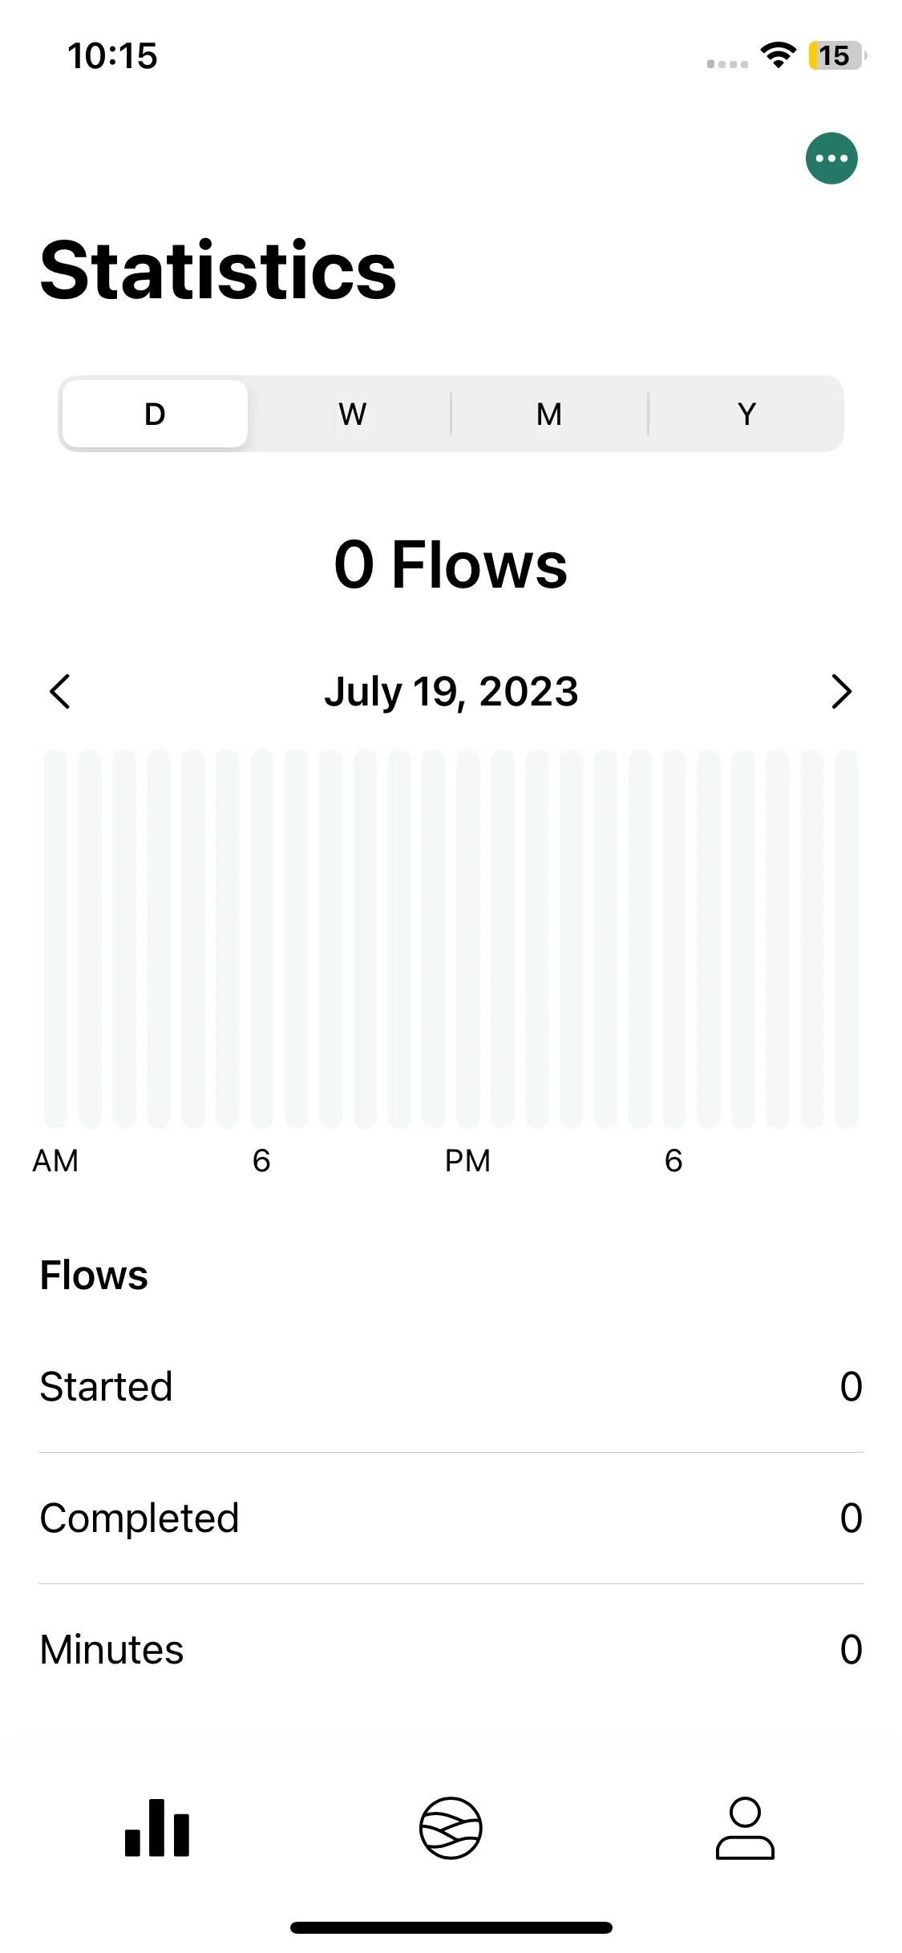Select the Started flows row
The height and width of the screenshot is (1953, 902).
pyautogui.click(x=451, y=1386)
